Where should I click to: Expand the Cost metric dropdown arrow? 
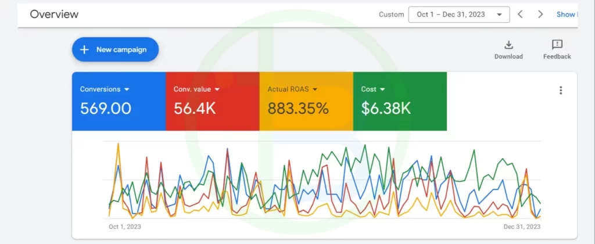pyautogui.click(x=382, y=89)
